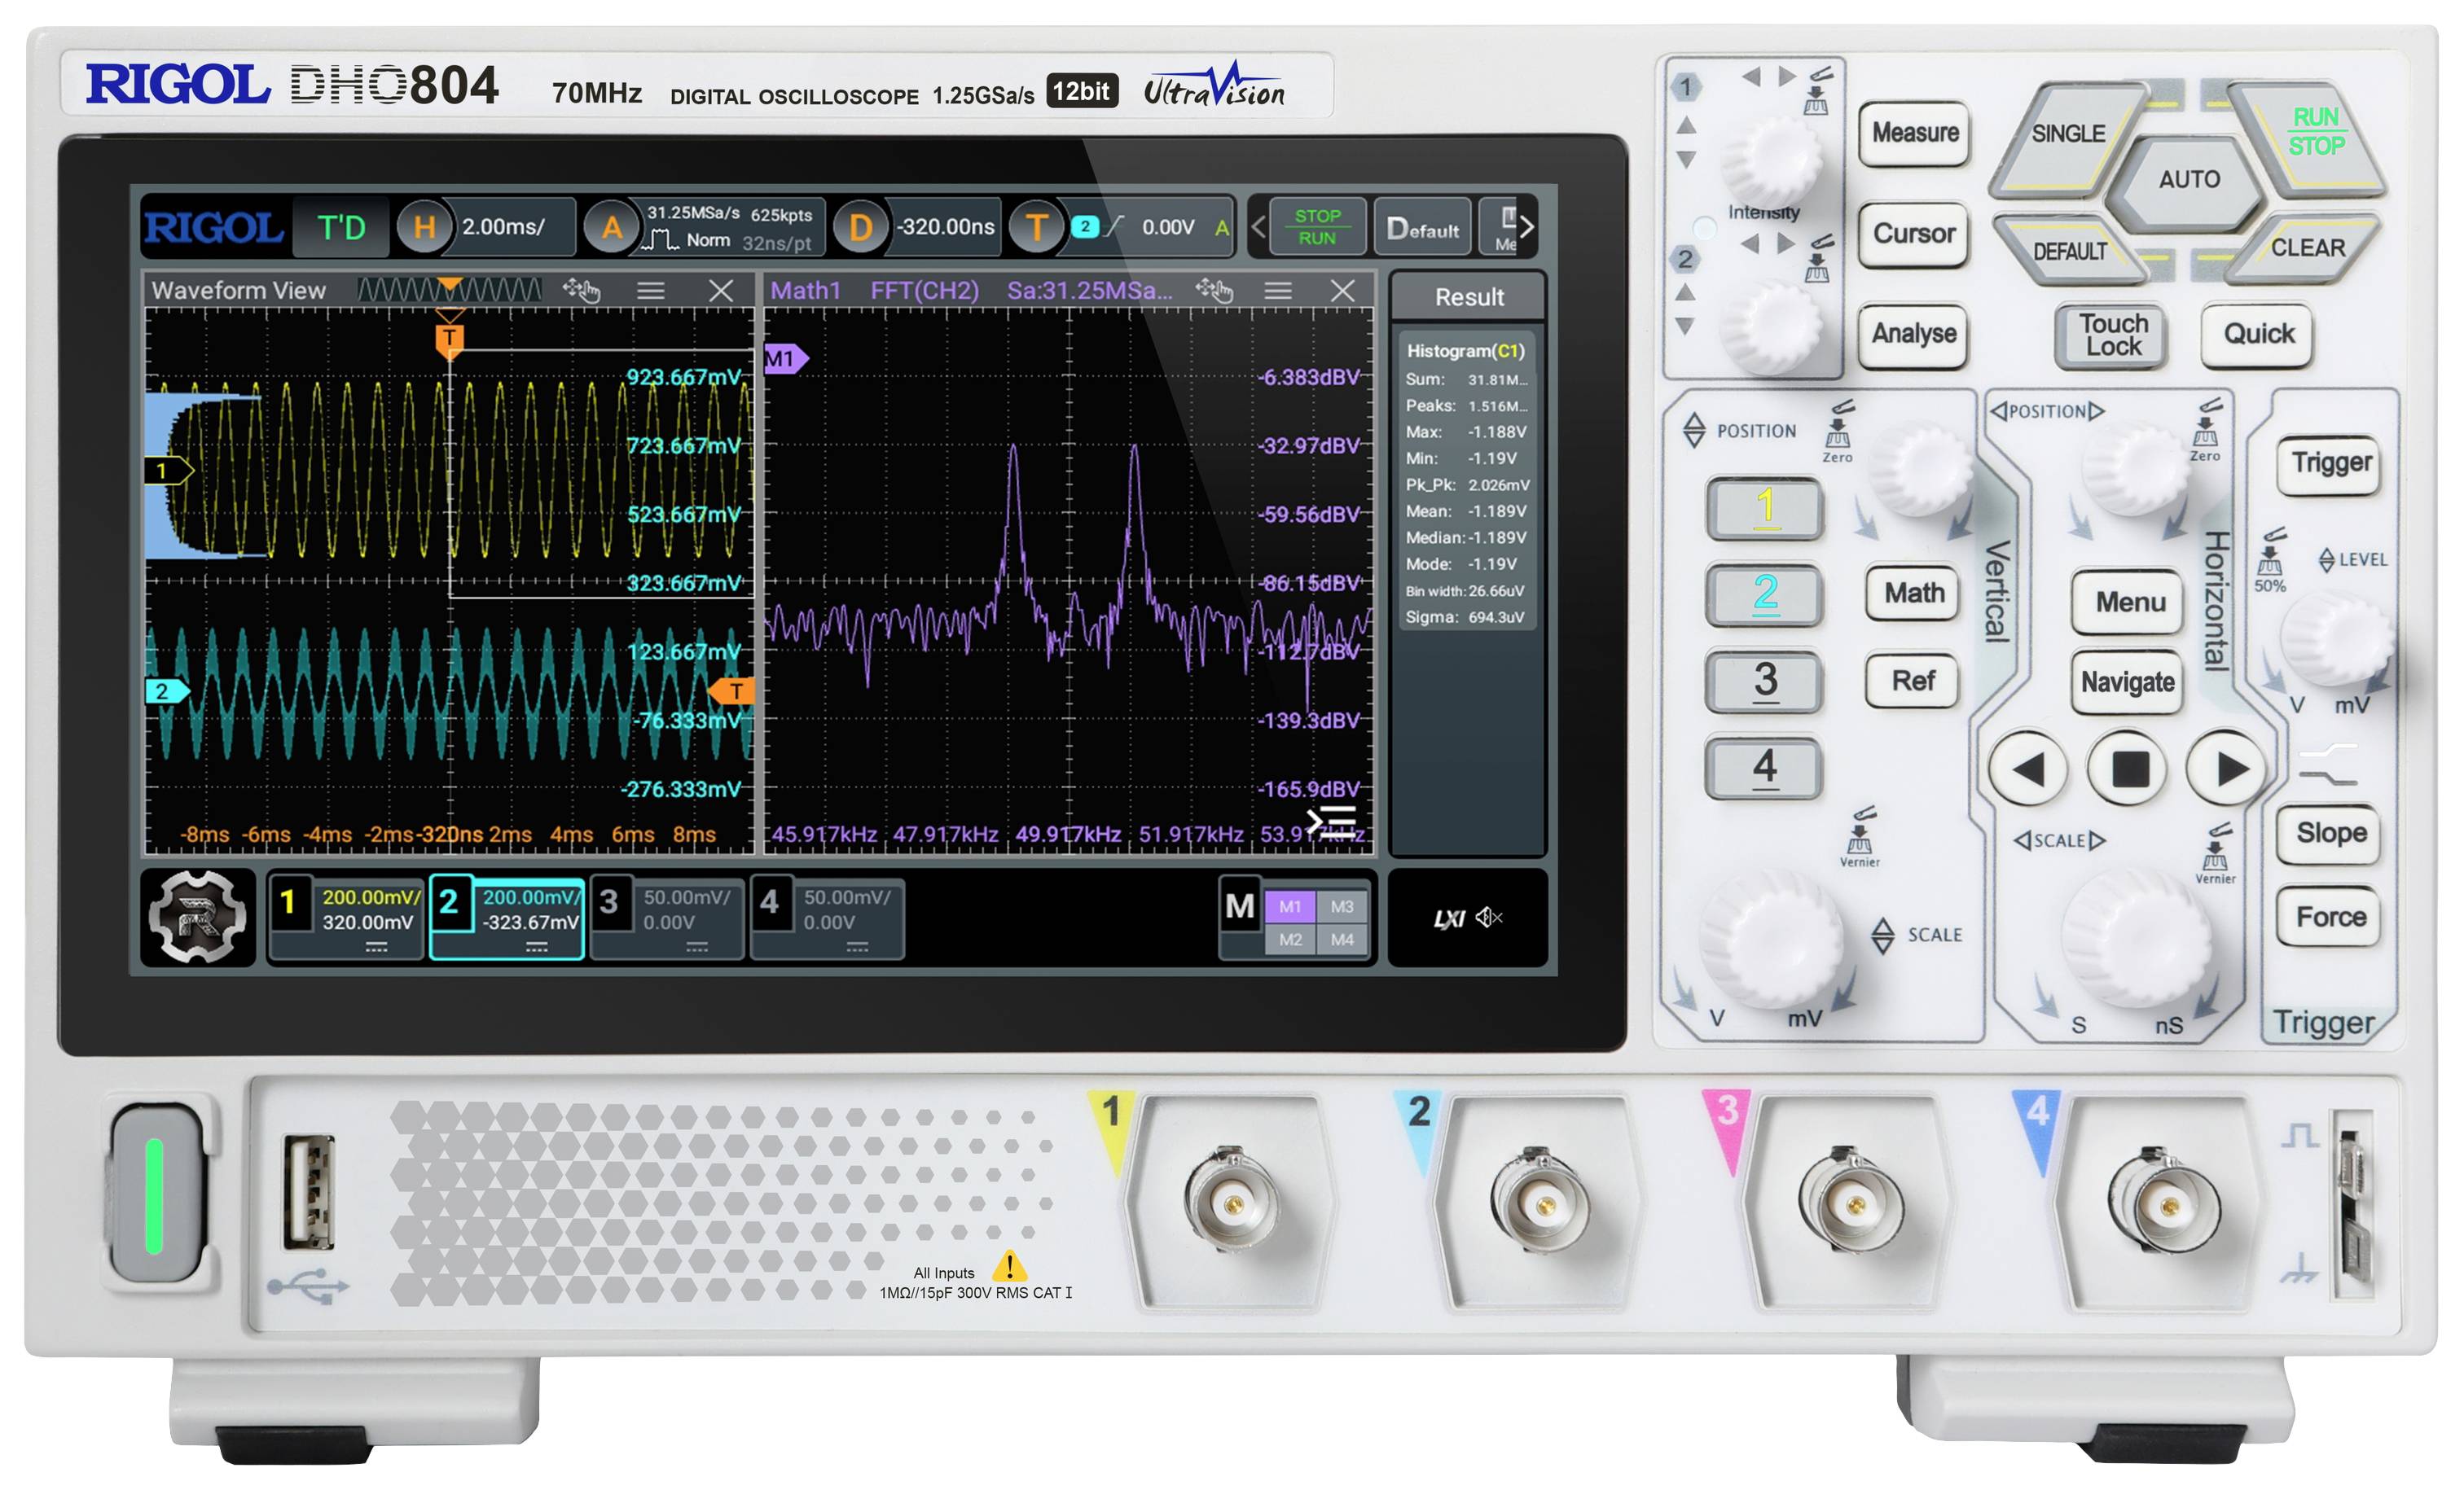Image resolution: width=2464 pixels, height=1490 pixels.
Task: Enable Touch Lock
Action: point(2110,335)
